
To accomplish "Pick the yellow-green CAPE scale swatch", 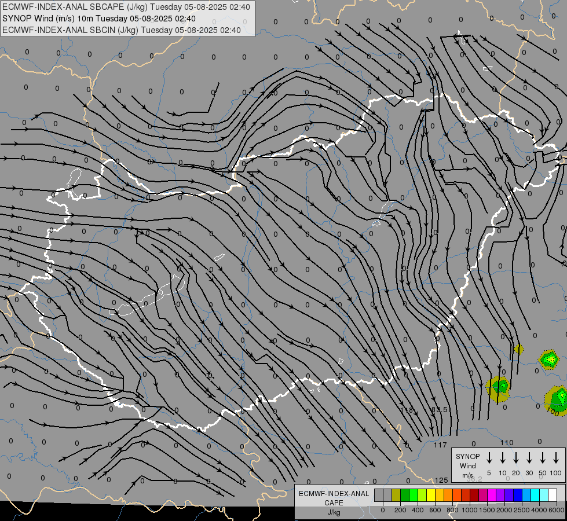I will [422, 496].
